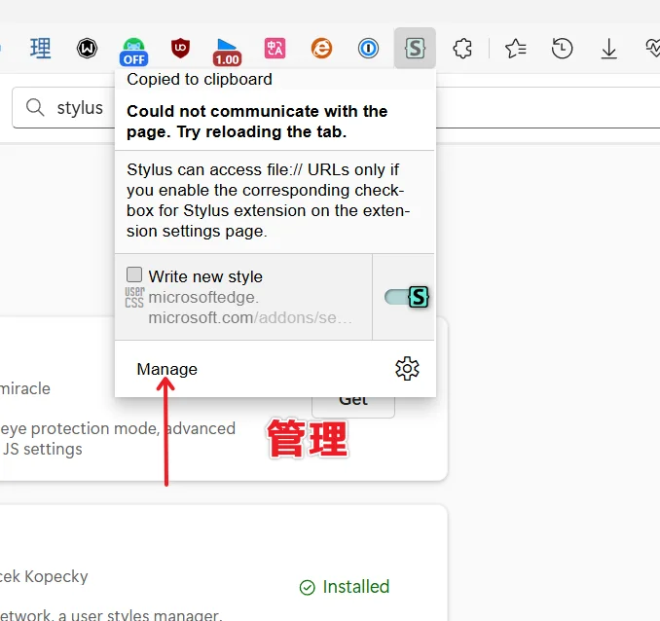
Task: Open the orange IE tab extension icon
Action: 321,49
